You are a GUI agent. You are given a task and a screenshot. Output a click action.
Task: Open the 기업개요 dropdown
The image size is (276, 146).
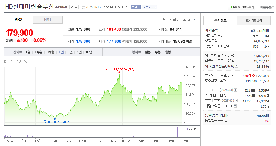tap(150, 7)
